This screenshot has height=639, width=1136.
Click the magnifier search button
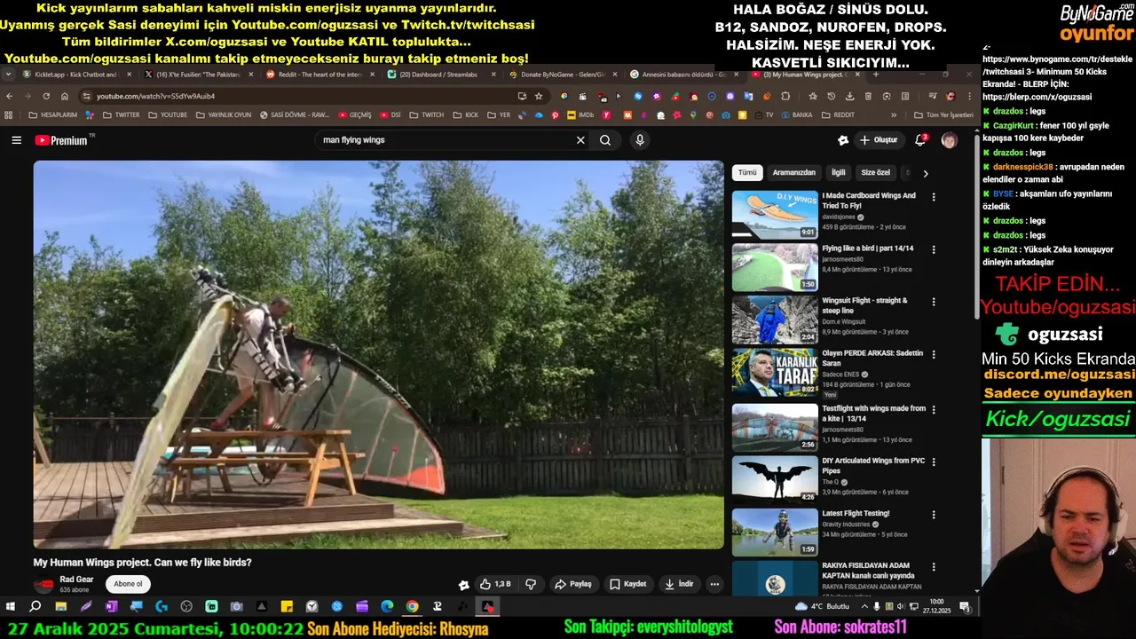(x=605, y=140)
